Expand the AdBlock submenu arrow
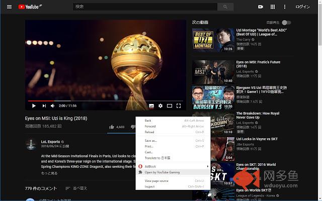The width and height of the screenshot is (322, 201). (x=207, y=166)
